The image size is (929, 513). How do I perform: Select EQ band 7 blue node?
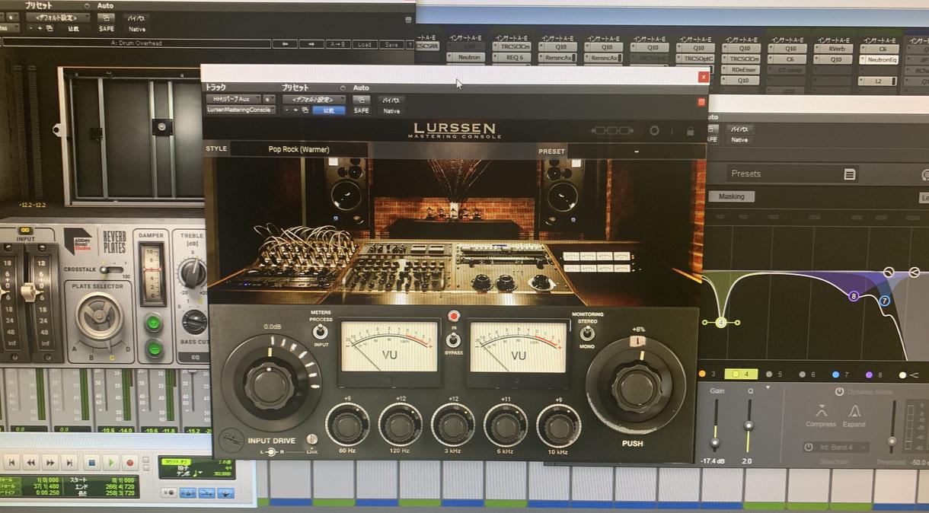click(x=885, y=301)
